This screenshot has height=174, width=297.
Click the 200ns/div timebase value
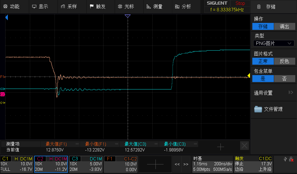223,164
